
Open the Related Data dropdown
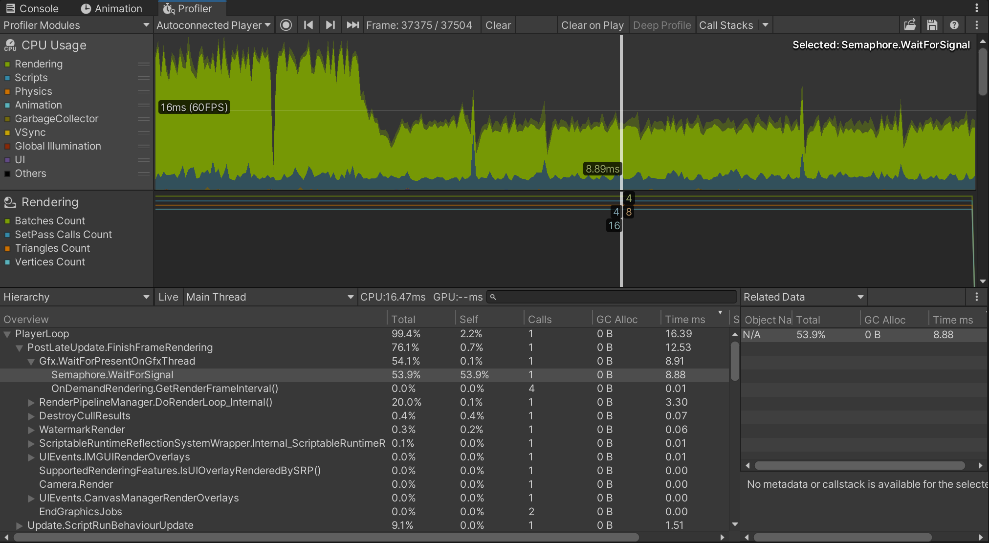pyautogui.click(x=804, y=297)
